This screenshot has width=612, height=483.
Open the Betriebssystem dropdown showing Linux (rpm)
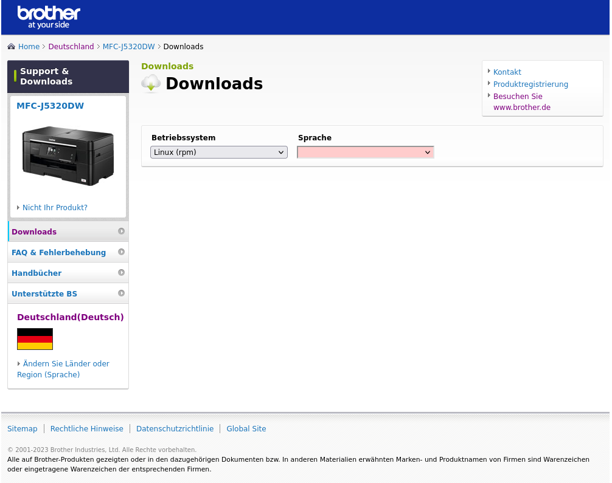[219, 152]
